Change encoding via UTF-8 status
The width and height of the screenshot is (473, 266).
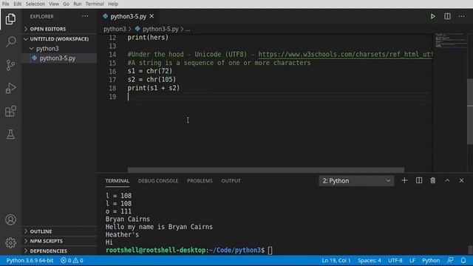tap(395, 261)
